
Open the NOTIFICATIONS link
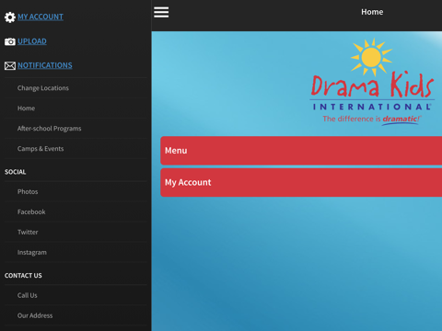click(45, 65)
